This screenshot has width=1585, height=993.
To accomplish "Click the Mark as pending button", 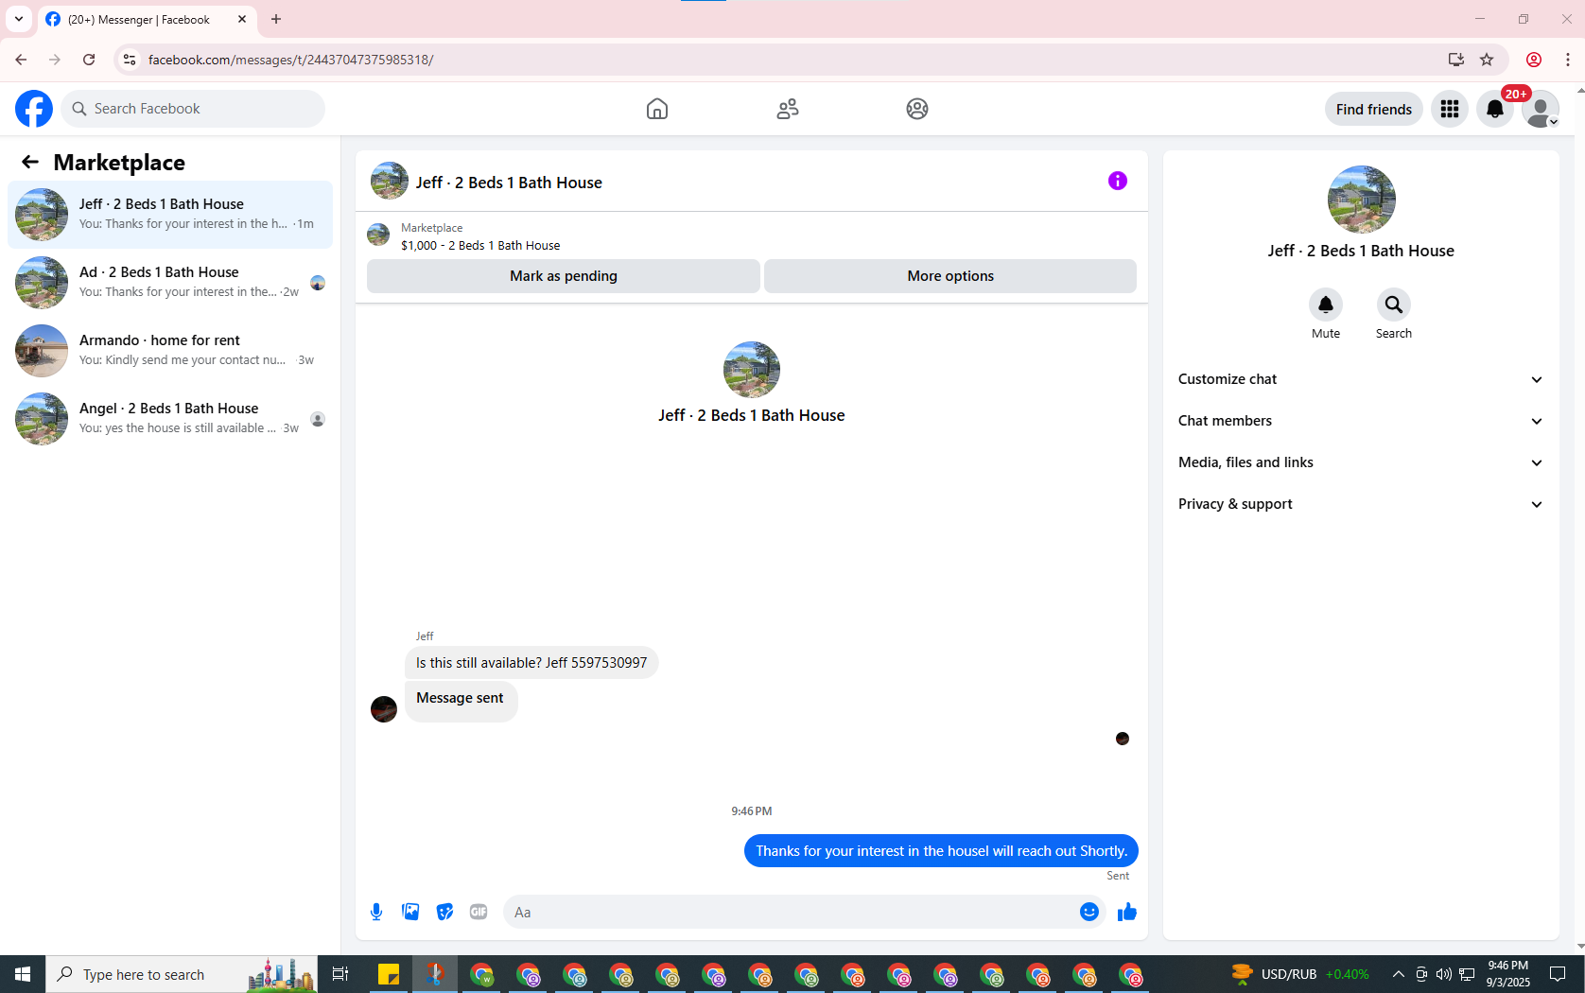I will coord(564,276).
